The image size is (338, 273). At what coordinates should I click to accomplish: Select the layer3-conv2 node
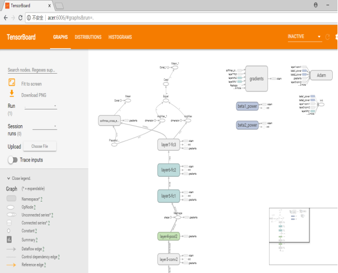[x=168, y=259]
